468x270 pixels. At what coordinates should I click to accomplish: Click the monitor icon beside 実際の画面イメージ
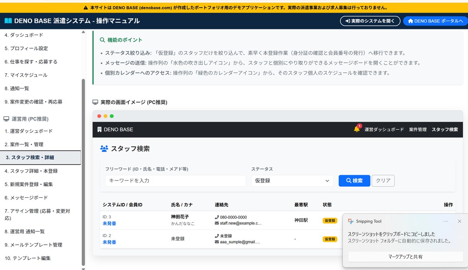(x=96, y=102)
